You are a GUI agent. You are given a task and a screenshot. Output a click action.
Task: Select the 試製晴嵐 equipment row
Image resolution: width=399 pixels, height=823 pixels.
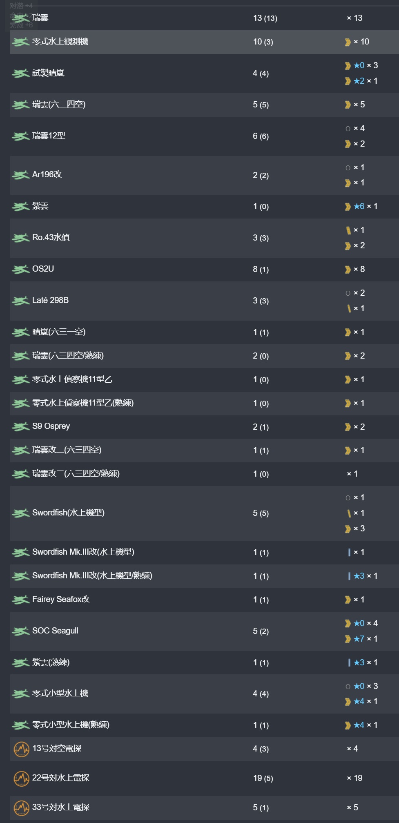(205, 73)
